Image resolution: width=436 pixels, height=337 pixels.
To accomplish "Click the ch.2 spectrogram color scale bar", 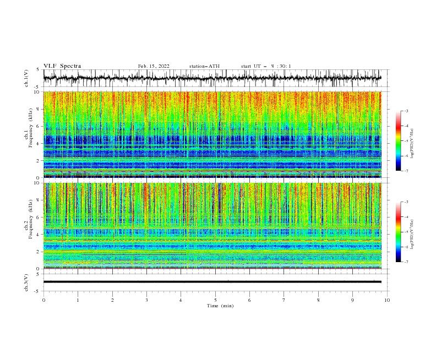I will (x=398, y=232).
